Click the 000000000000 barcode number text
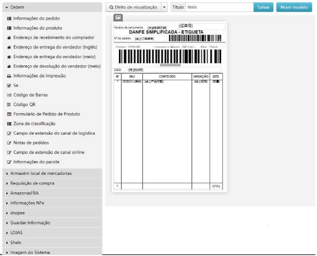This screenshot has height=256, width=317. coord(170,65)
